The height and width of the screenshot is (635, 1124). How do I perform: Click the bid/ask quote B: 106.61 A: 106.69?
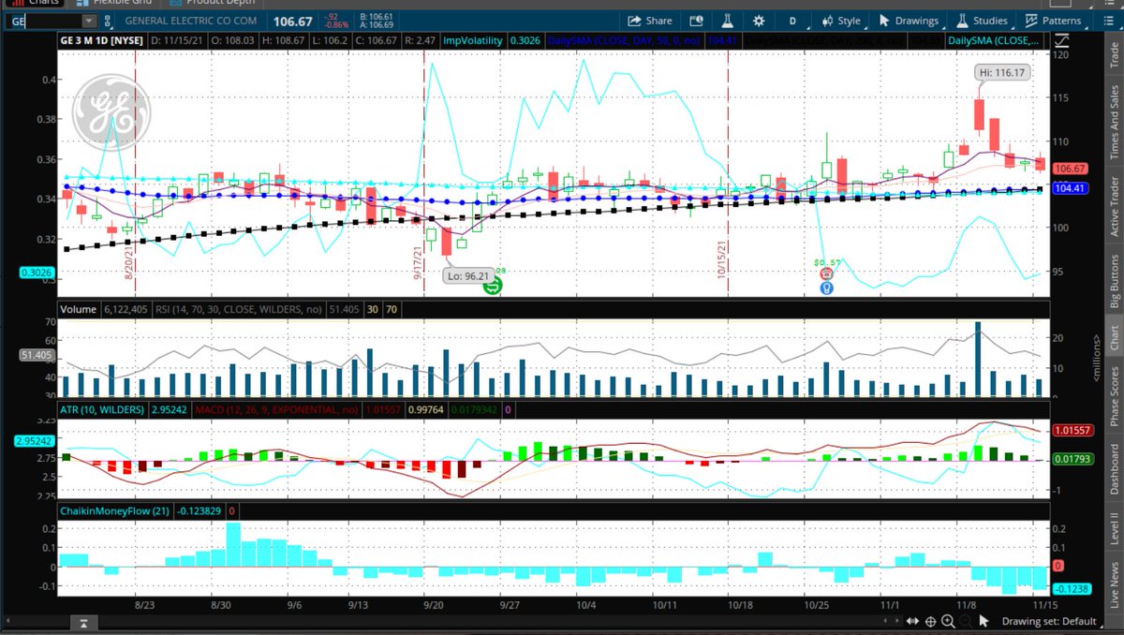(x=375, y=21)
